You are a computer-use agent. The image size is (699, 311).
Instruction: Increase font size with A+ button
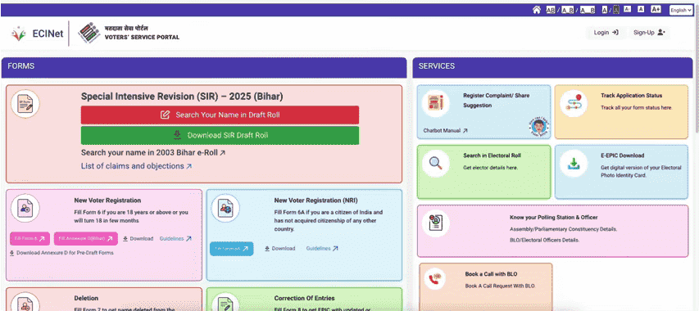coord(656,9)
